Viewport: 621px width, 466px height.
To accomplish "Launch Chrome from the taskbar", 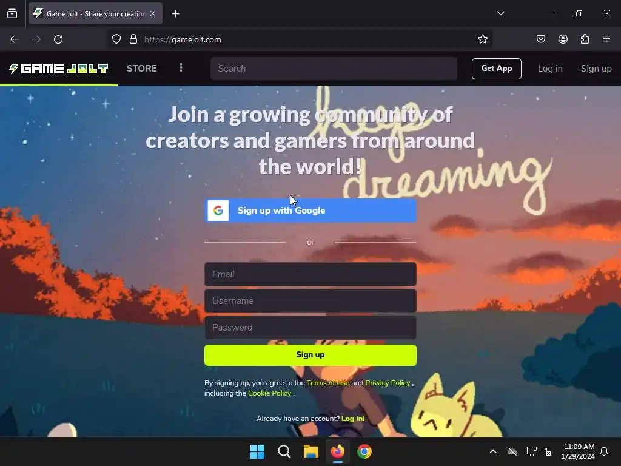I will pos(364,451).
